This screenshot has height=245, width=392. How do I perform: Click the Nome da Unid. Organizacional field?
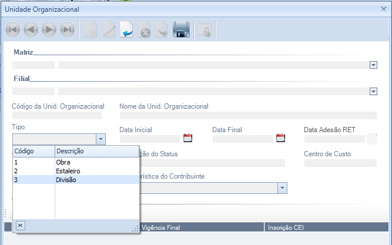coord(248,115)
